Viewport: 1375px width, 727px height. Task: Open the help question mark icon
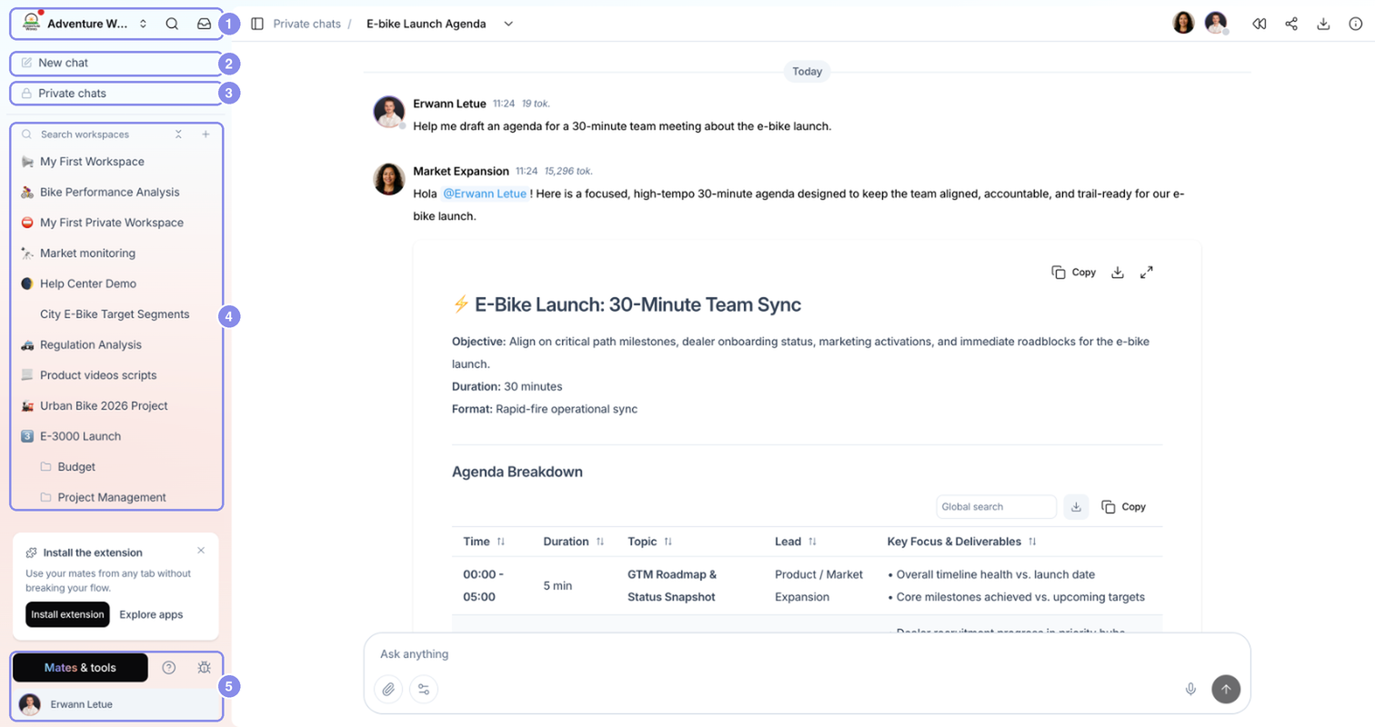(168, 668)
